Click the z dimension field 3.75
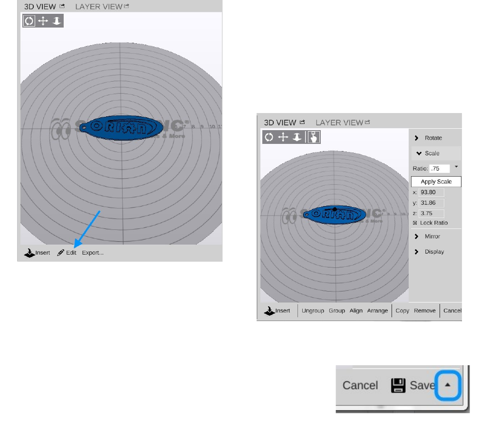Viewport: 479px width, 426px height. click(x=431, y=213)
